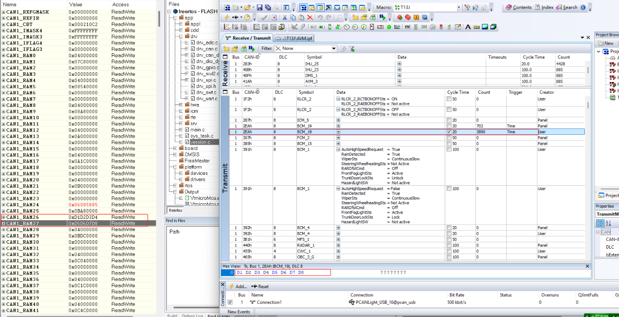Select CAN1_RAM24 value 0x06085885
This screenshot has height=317, width=619.
coord(83,205)
